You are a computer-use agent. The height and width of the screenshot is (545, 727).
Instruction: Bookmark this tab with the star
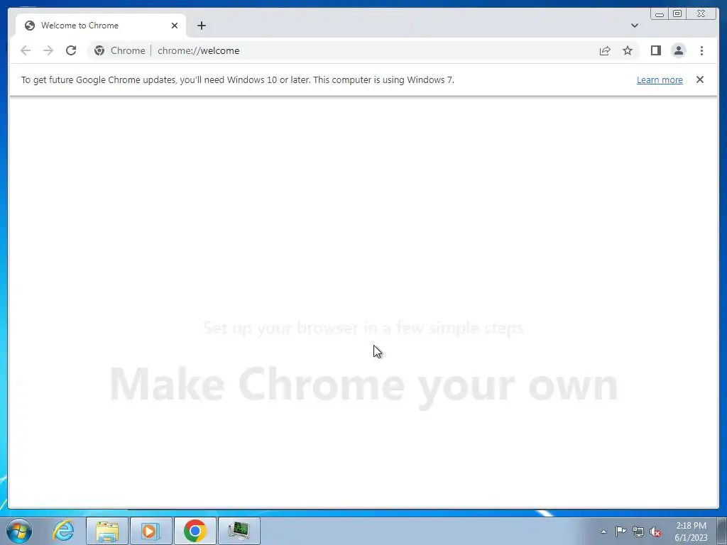click(x=628, y=50)
